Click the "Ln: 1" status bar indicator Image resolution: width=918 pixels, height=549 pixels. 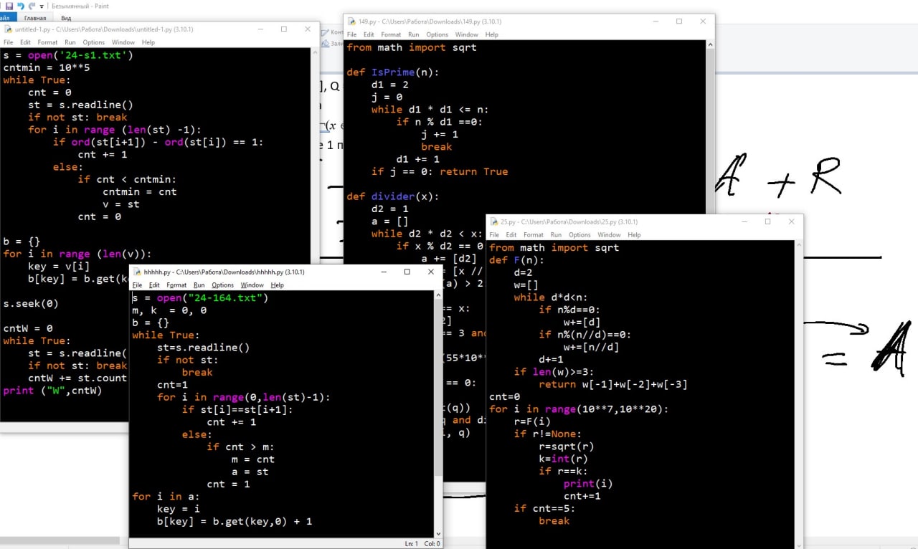pos(411,543)
